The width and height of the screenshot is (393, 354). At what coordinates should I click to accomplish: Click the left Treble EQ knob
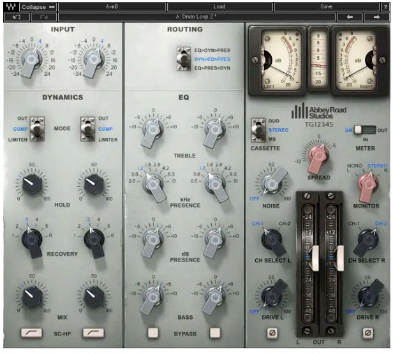(152, 131)
